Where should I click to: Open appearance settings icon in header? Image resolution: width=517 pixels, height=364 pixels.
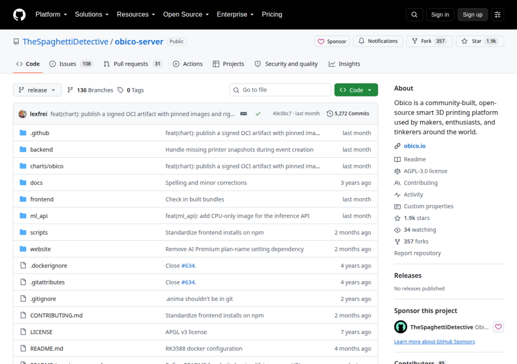[497, 15]
